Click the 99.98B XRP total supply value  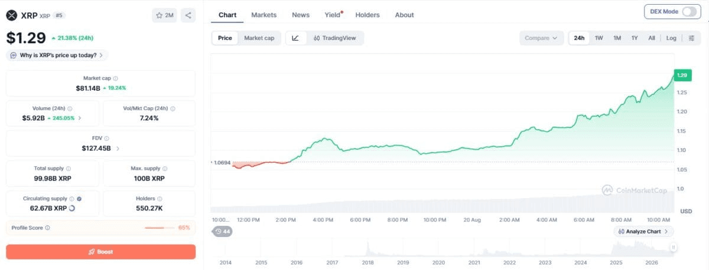point(53,178)
